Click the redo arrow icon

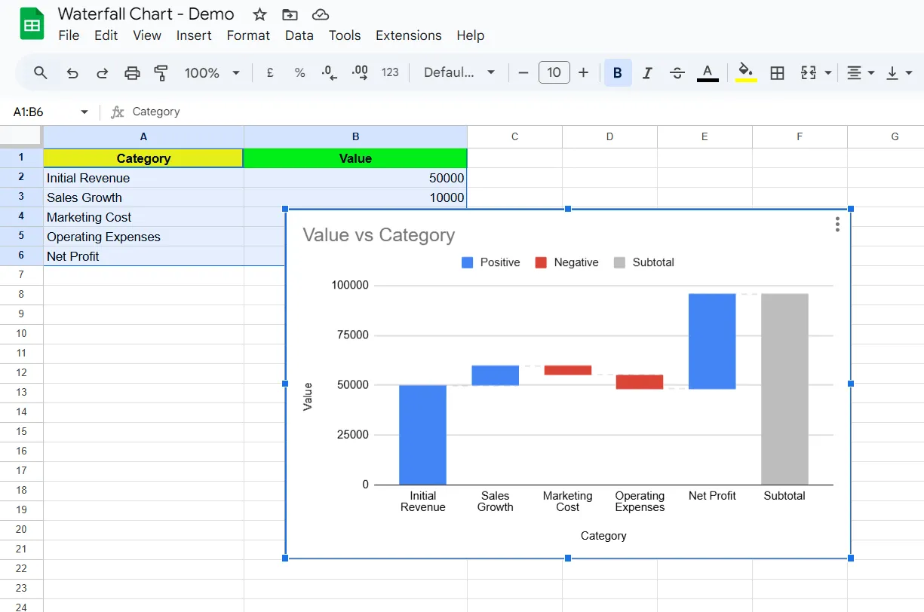click(103, 73)
